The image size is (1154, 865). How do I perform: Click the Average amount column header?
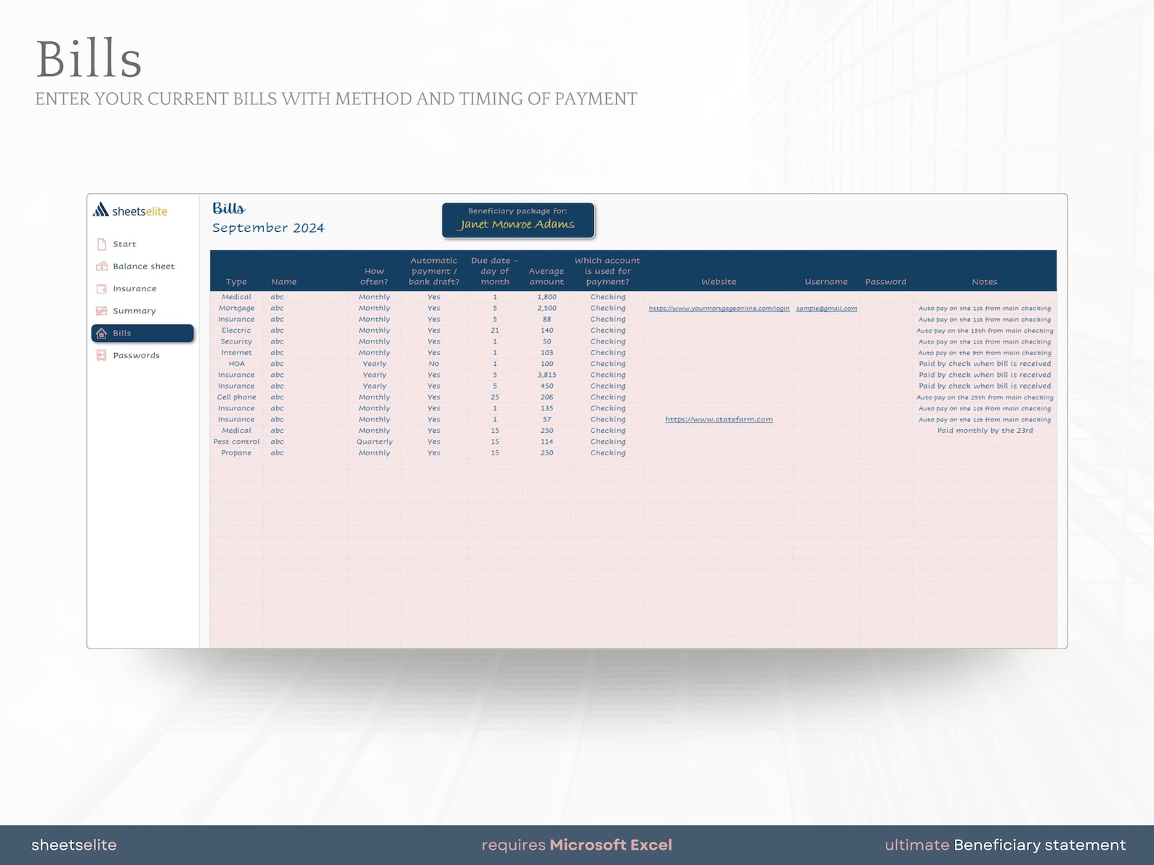(x=546, y=277)
